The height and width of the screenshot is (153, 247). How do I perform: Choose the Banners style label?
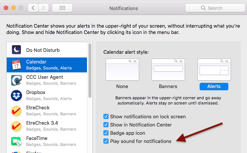(168, 86)
